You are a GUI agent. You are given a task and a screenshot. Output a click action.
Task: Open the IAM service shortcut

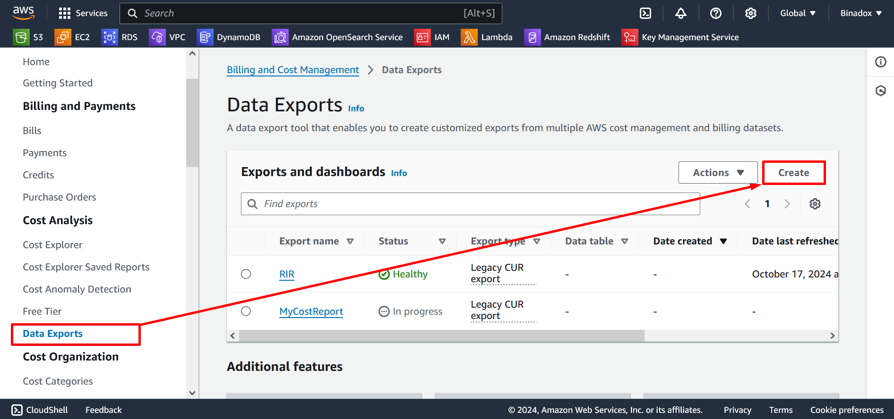click(x=432, y=37)
